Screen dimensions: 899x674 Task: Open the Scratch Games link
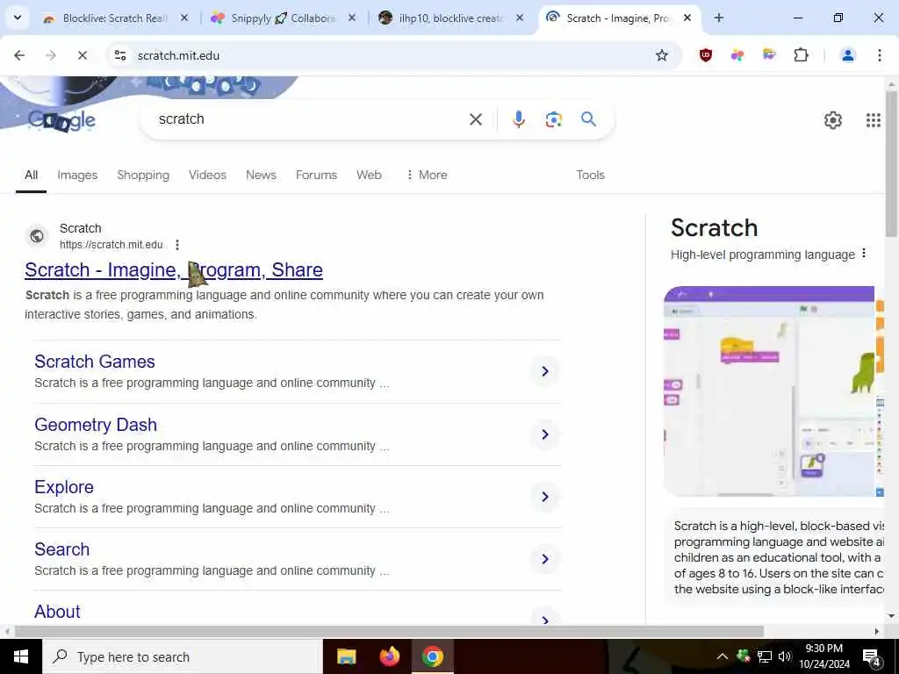click(95, 361)
